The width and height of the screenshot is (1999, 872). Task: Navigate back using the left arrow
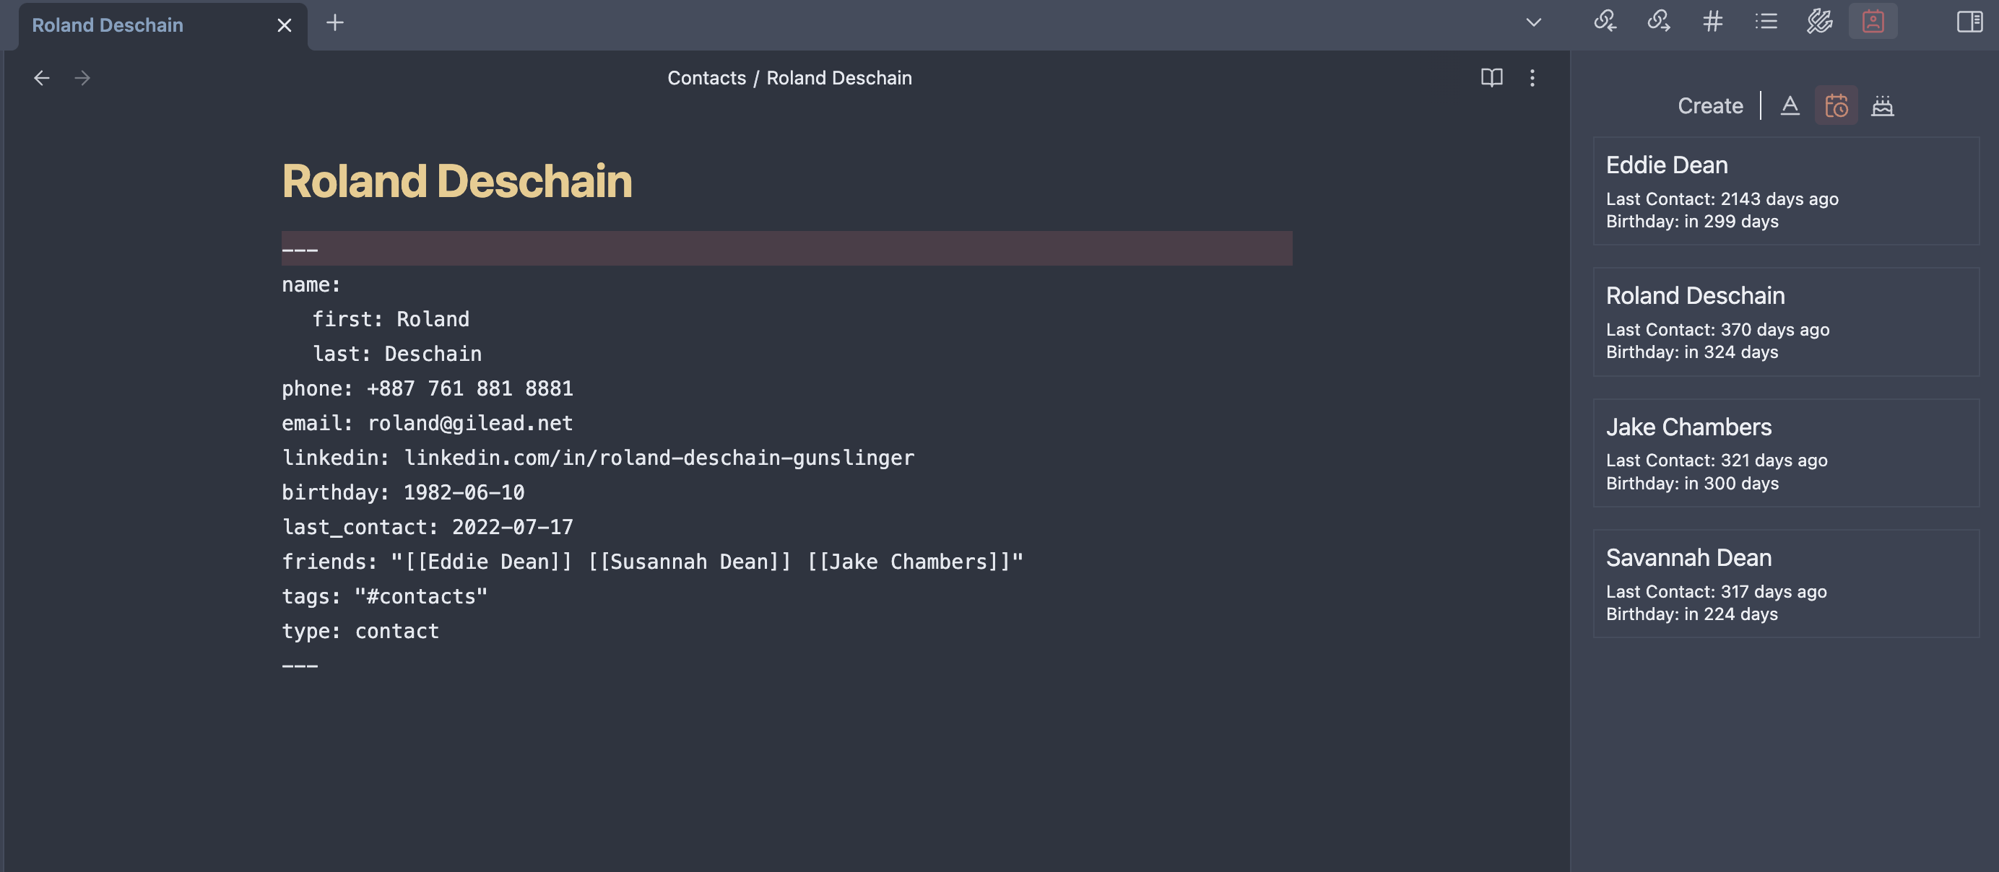pos(42,77)
